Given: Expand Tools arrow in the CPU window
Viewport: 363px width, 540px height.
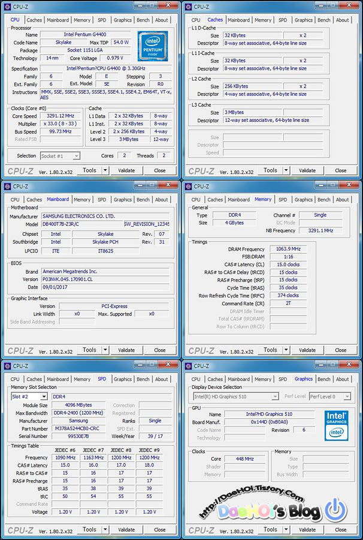Looking at the screenshot, I should coord(105,170).
